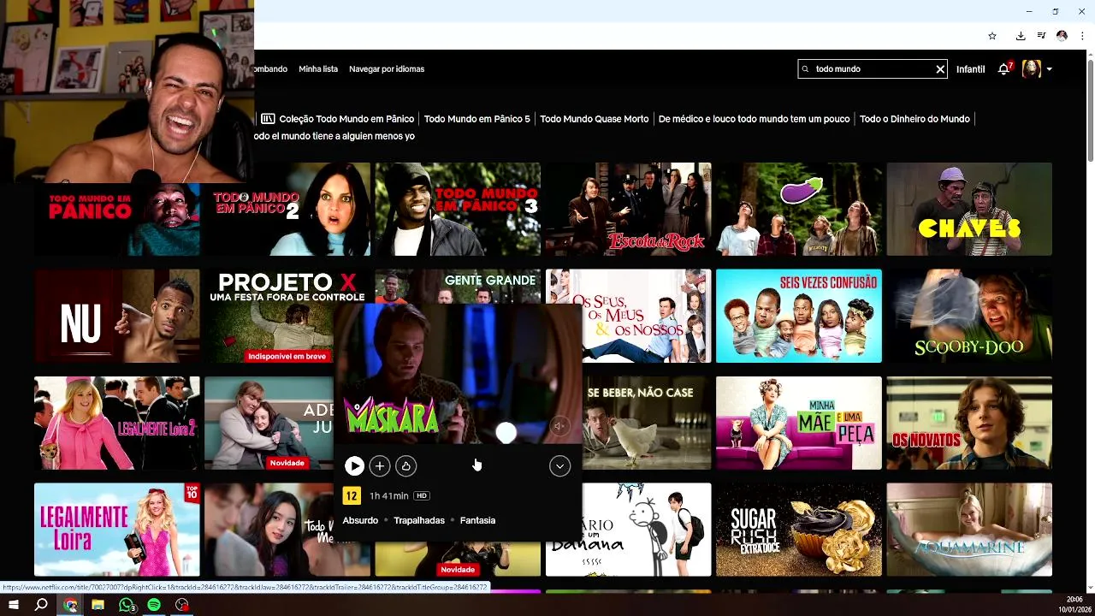Click Chrome icon in taskbar
1095x616 pixels.
[70, 605]
